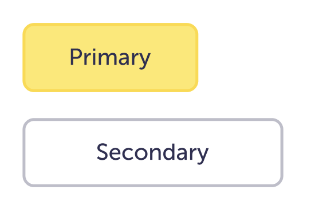Click the outlined Secondary button

153,152
